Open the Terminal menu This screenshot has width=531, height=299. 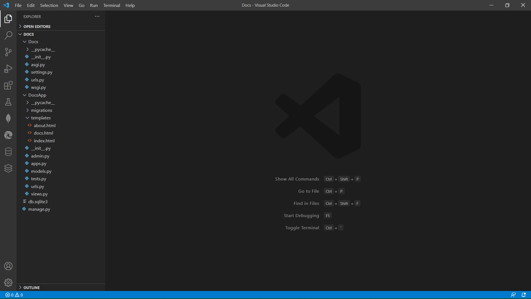tap(111, 5)
